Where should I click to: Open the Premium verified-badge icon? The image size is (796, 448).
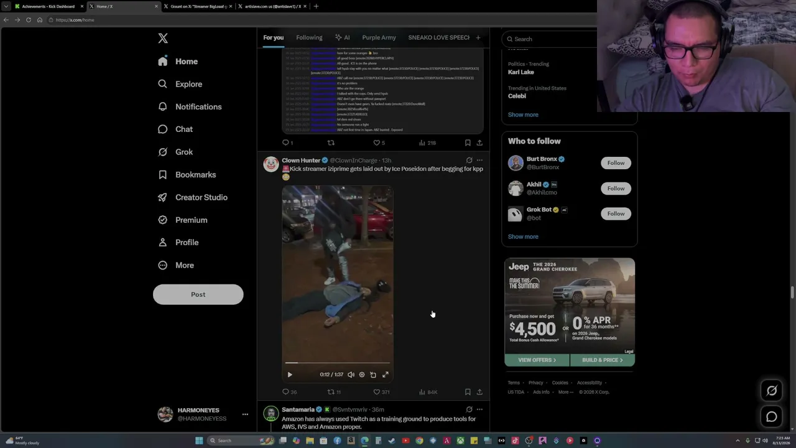coord(162,220)
